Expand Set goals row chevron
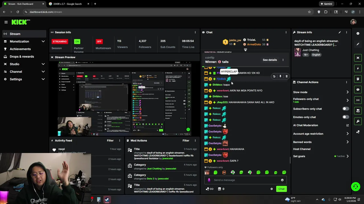This screenshot has height=204, width=364. 347,156
